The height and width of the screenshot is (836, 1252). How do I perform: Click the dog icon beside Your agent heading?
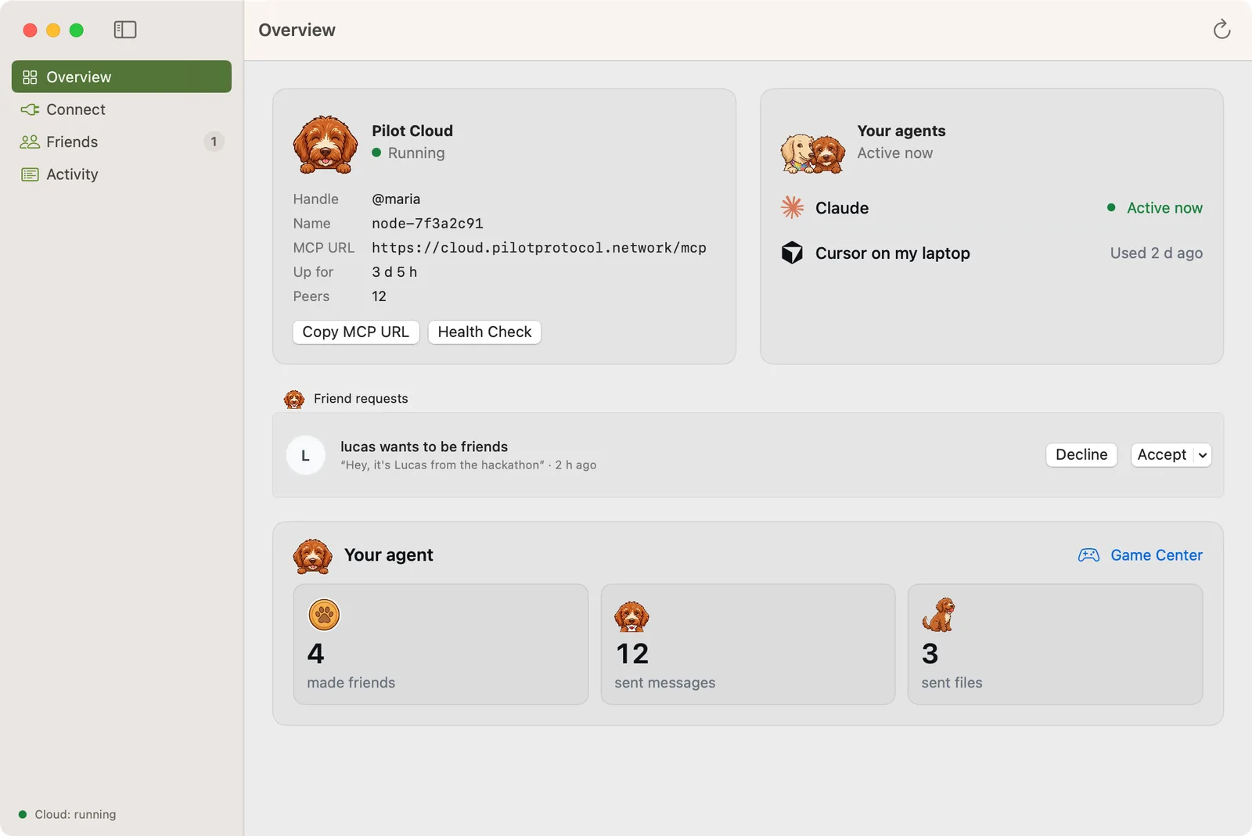coord(312,556)
